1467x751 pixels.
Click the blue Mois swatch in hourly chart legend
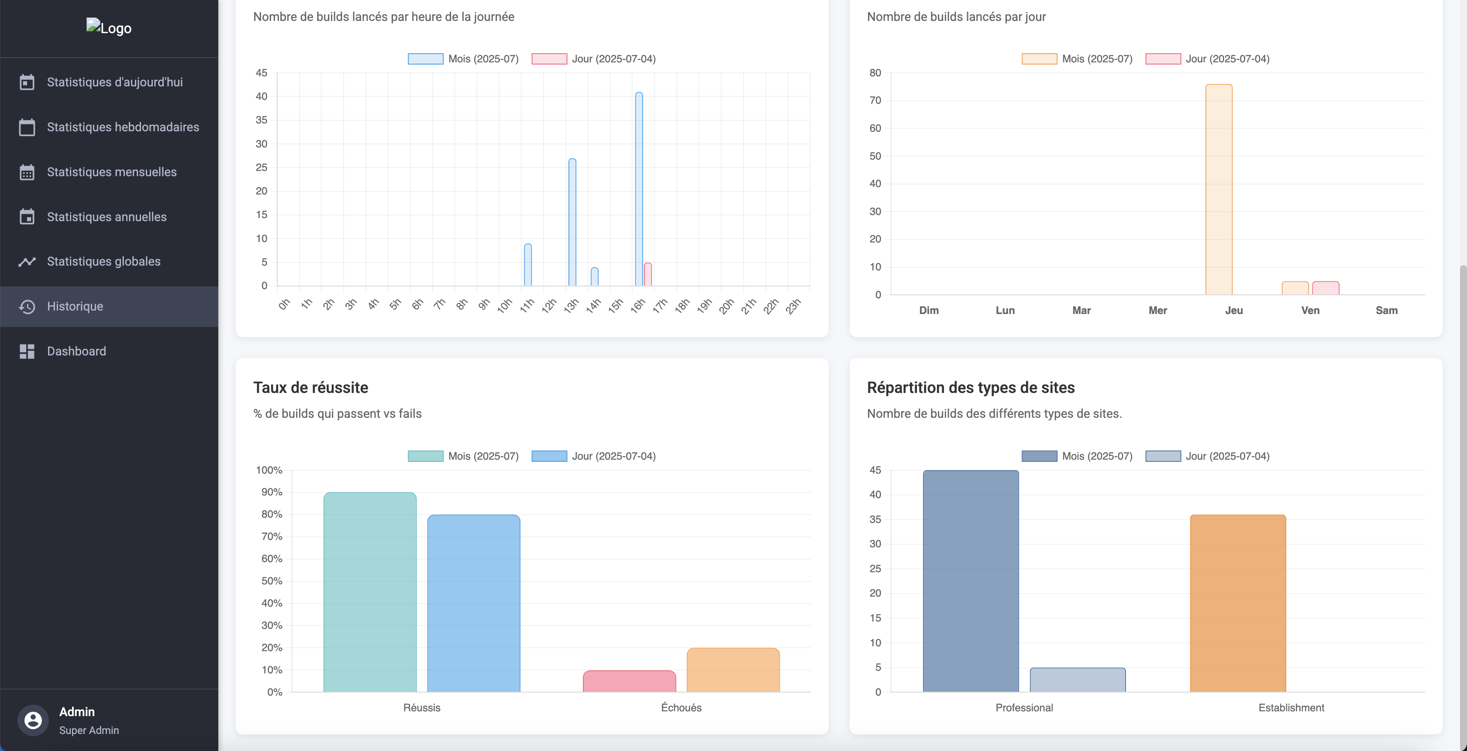pyautogui.click(x=425, y=59)
